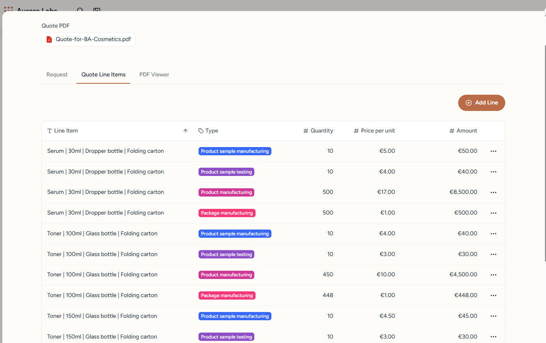
Task: Select Serum line item priced €17.00 per unit
Action: click(105, 192)
